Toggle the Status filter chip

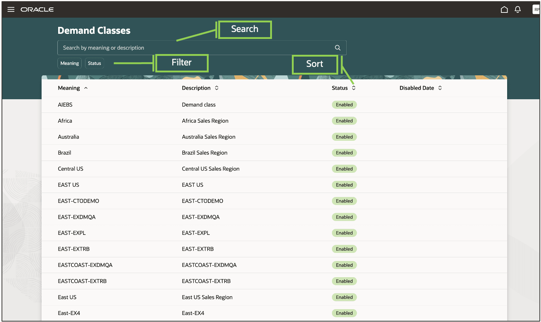point(94,63)
